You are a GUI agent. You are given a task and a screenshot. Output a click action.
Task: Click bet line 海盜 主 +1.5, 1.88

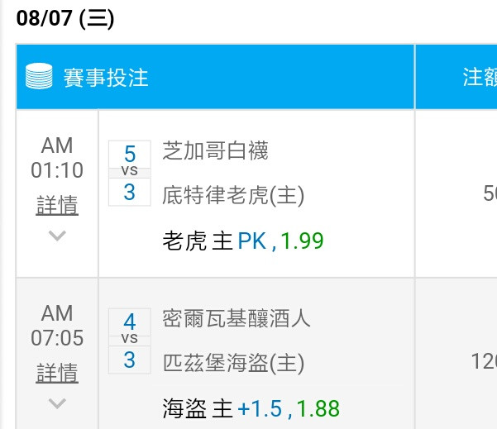pos(251,408)
